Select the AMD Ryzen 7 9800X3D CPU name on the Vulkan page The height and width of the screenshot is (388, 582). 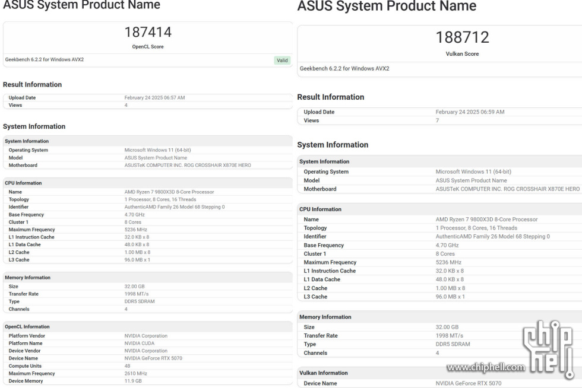click(x=486, y=220)
